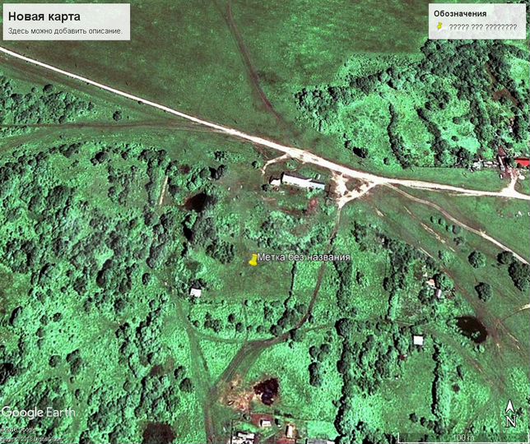The image size is (530, 444).
Task: Click the dark round pond above the placemark
Action: [198, 202]
